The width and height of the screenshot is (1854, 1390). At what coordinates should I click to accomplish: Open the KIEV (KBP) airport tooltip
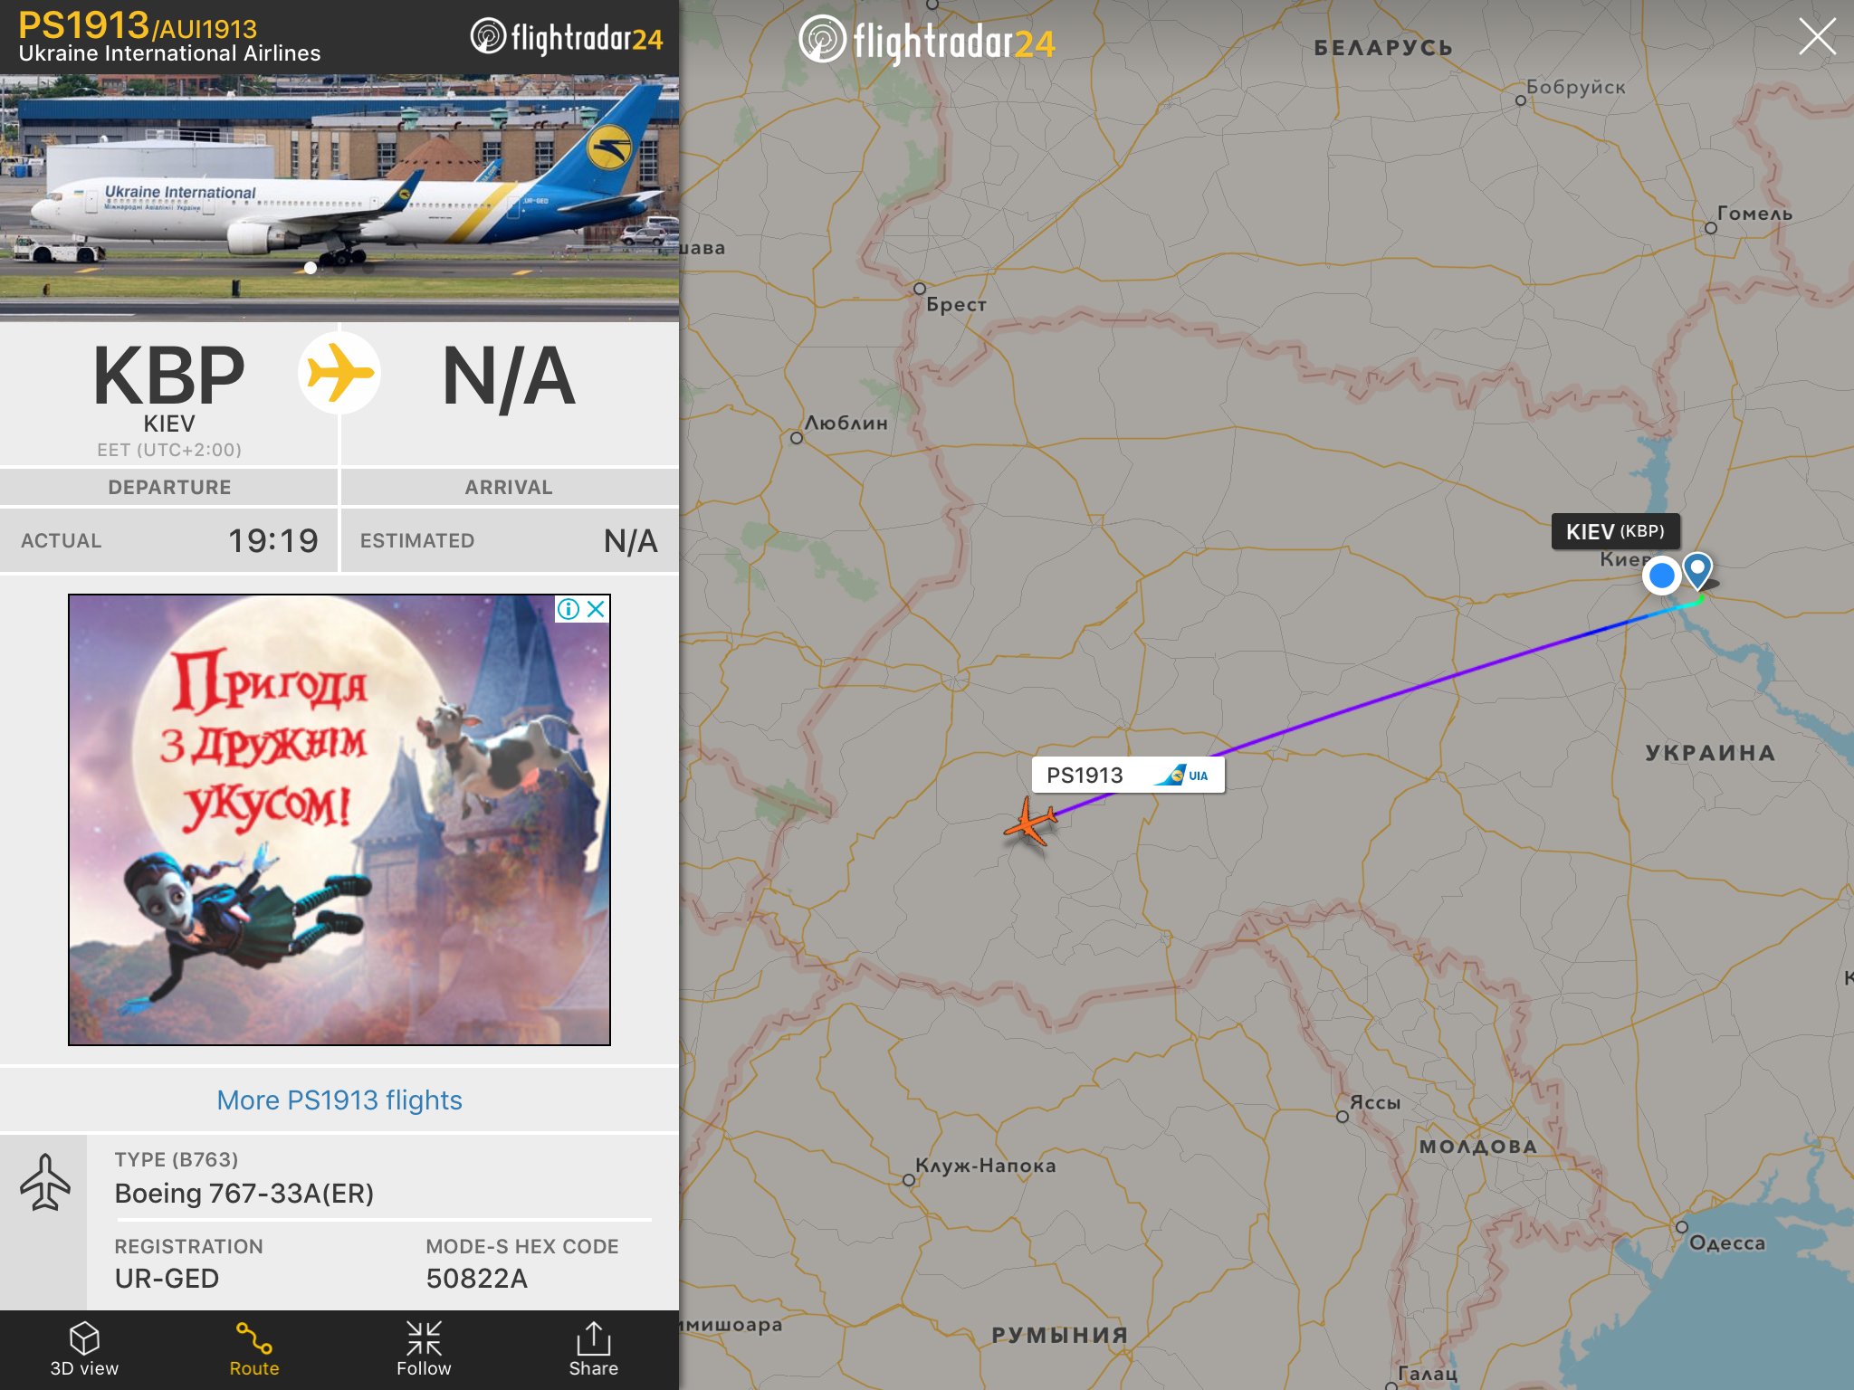click(1616, 531)
